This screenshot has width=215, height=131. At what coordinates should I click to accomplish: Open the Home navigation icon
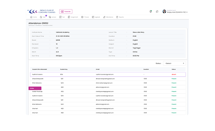click(x=31, y=17)
